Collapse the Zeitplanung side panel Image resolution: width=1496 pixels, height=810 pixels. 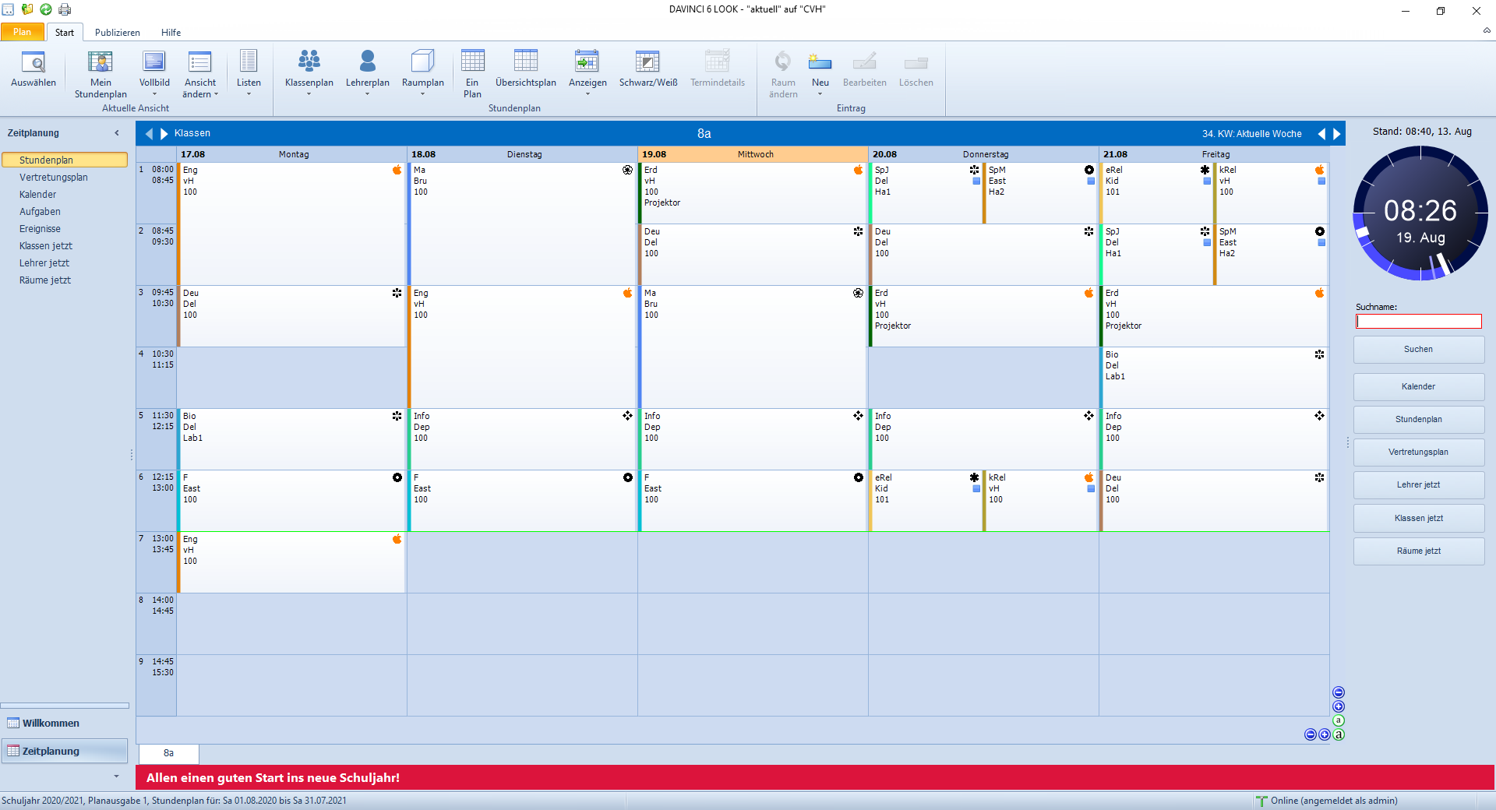coord(117,133)
